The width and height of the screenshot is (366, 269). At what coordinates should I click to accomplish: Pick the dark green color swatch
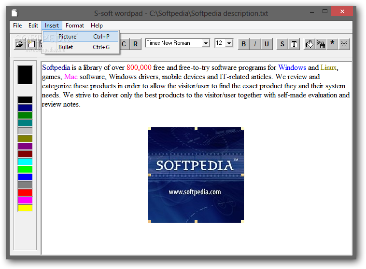[25, 115]
